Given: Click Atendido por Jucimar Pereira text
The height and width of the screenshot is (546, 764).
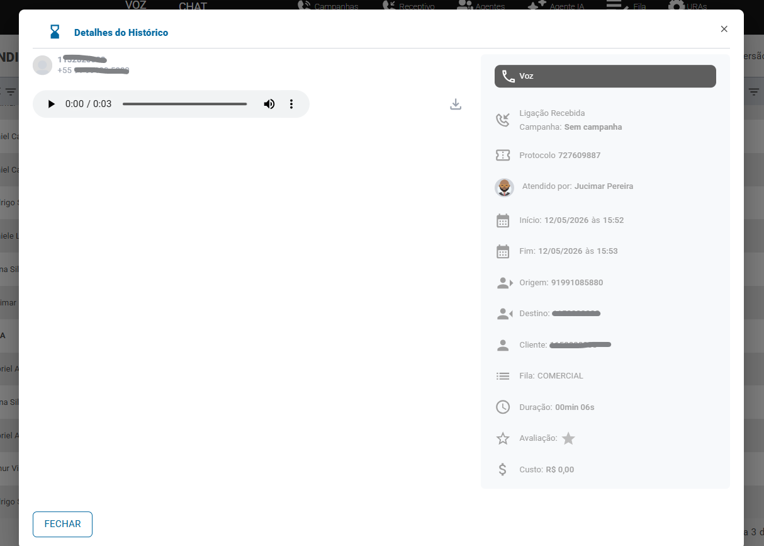Looking at the screenshot, I should click(x=578, y=186).
